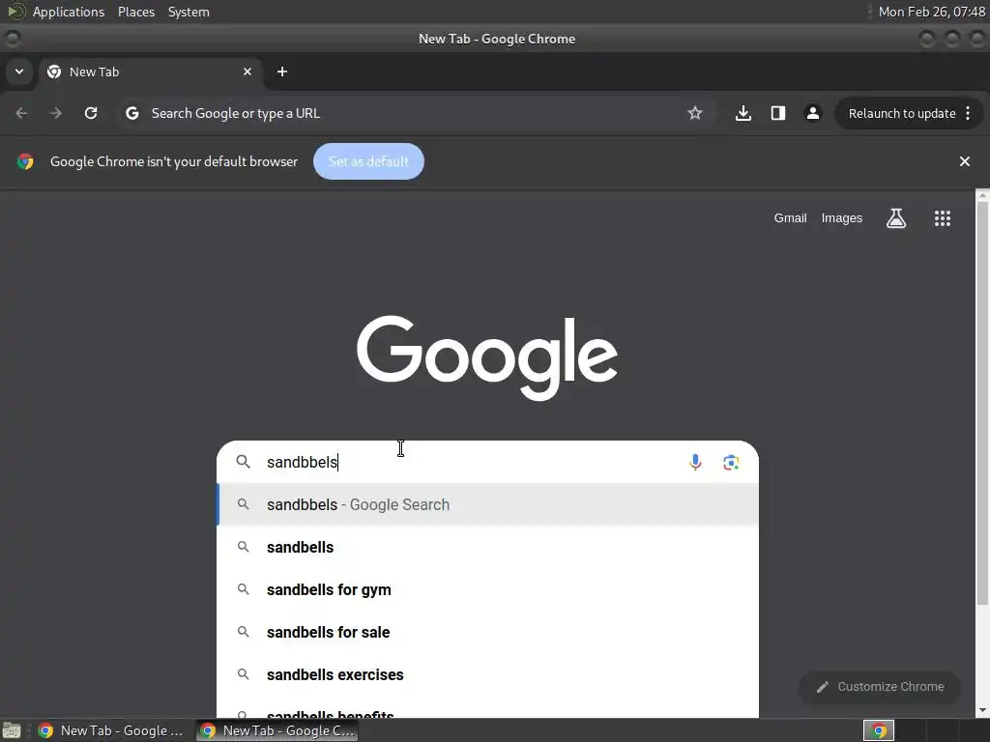Open the Applications menu
Image resolution: width=990 pixels, height=742 pixels.
69,12
